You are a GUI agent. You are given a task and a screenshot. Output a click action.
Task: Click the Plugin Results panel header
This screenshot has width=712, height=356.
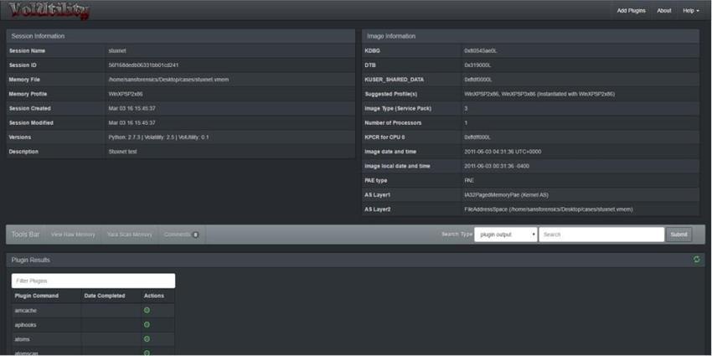(355, 260)
